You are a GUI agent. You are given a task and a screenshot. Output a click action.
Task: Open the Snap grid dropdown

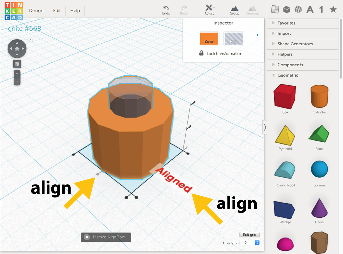coord(249,242)
